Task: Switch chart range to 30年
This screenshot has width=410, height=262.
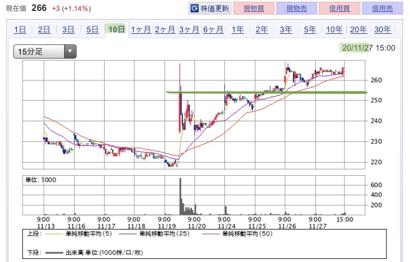Action: tap(383, 29)
